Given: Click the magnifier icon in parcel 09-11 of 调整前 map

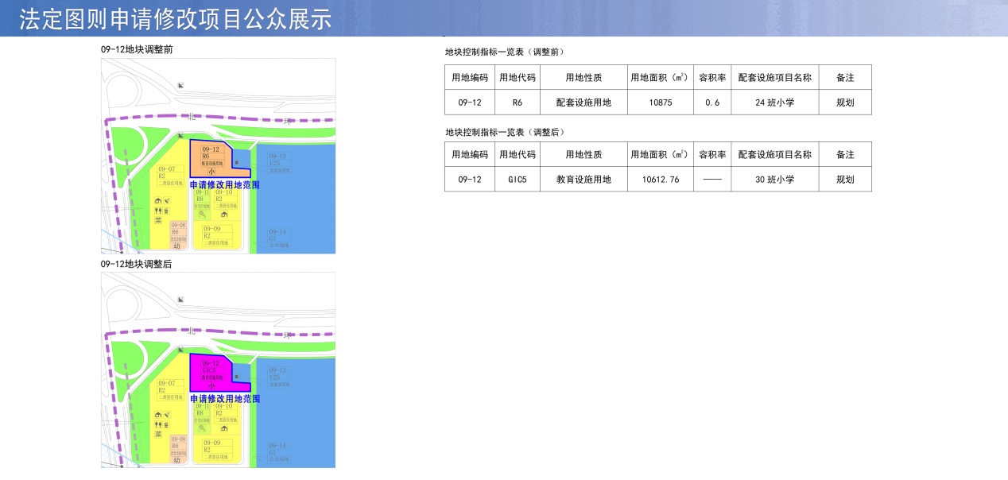Looking at the screenshot, I should [202, 214].
